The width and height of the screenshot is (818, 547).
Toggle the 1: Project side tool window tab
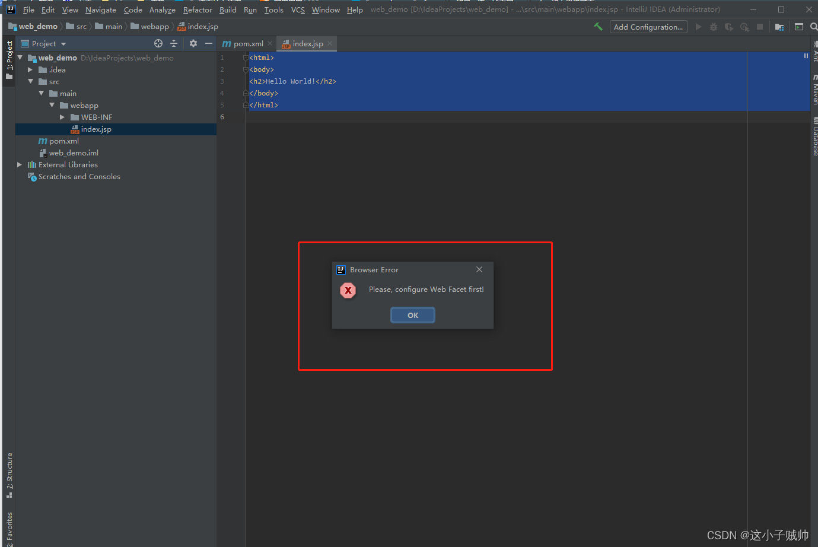[x=9, y=59]
